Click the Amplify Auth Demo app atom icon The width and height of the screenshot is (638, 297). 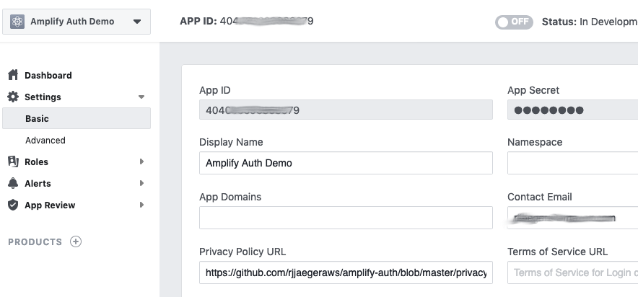17,22
